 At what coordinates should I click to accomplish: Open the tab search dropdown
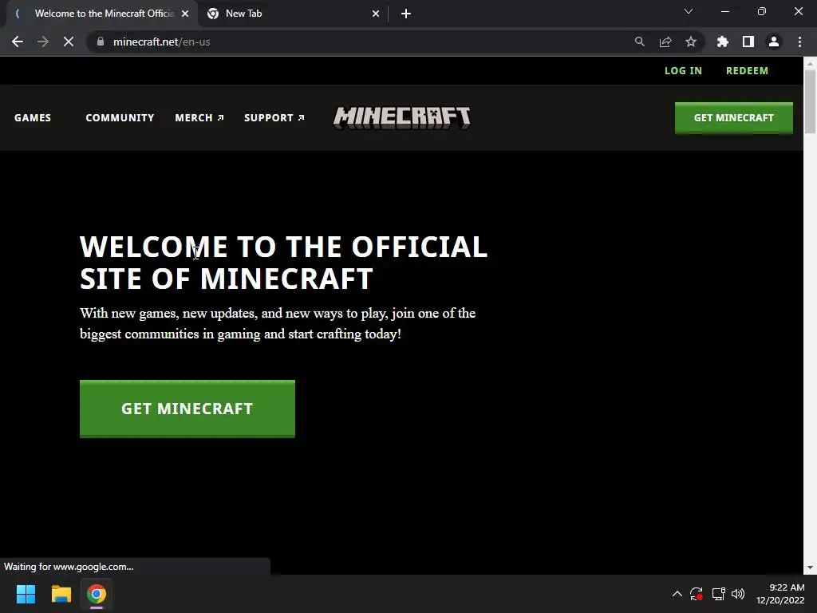click(689, 11)
